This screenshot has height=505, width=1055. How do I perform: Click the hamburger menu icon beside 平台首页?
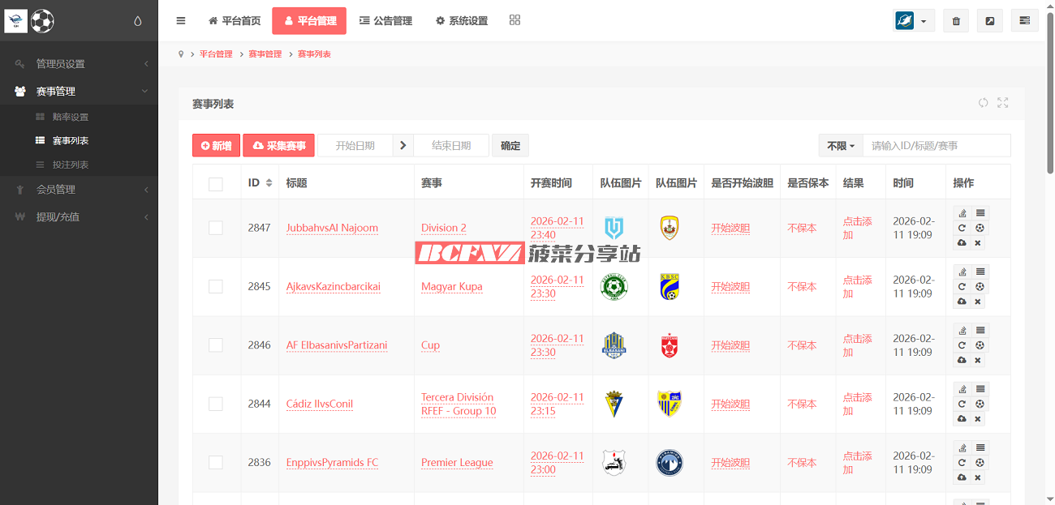click(181, 21)
